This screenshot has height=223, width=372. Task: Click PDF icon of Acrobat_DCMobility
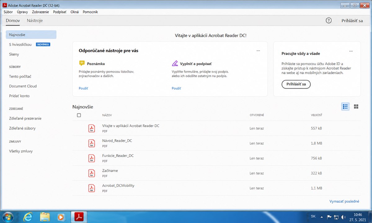pyautogui.click(x=92, y=188)
